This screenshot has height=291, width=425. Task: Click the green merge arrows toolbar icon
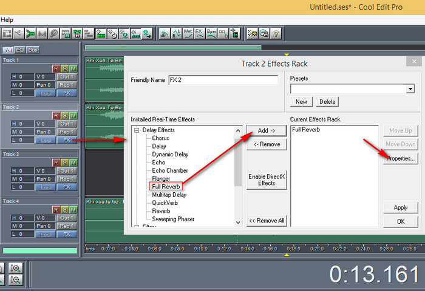[30, 34]
